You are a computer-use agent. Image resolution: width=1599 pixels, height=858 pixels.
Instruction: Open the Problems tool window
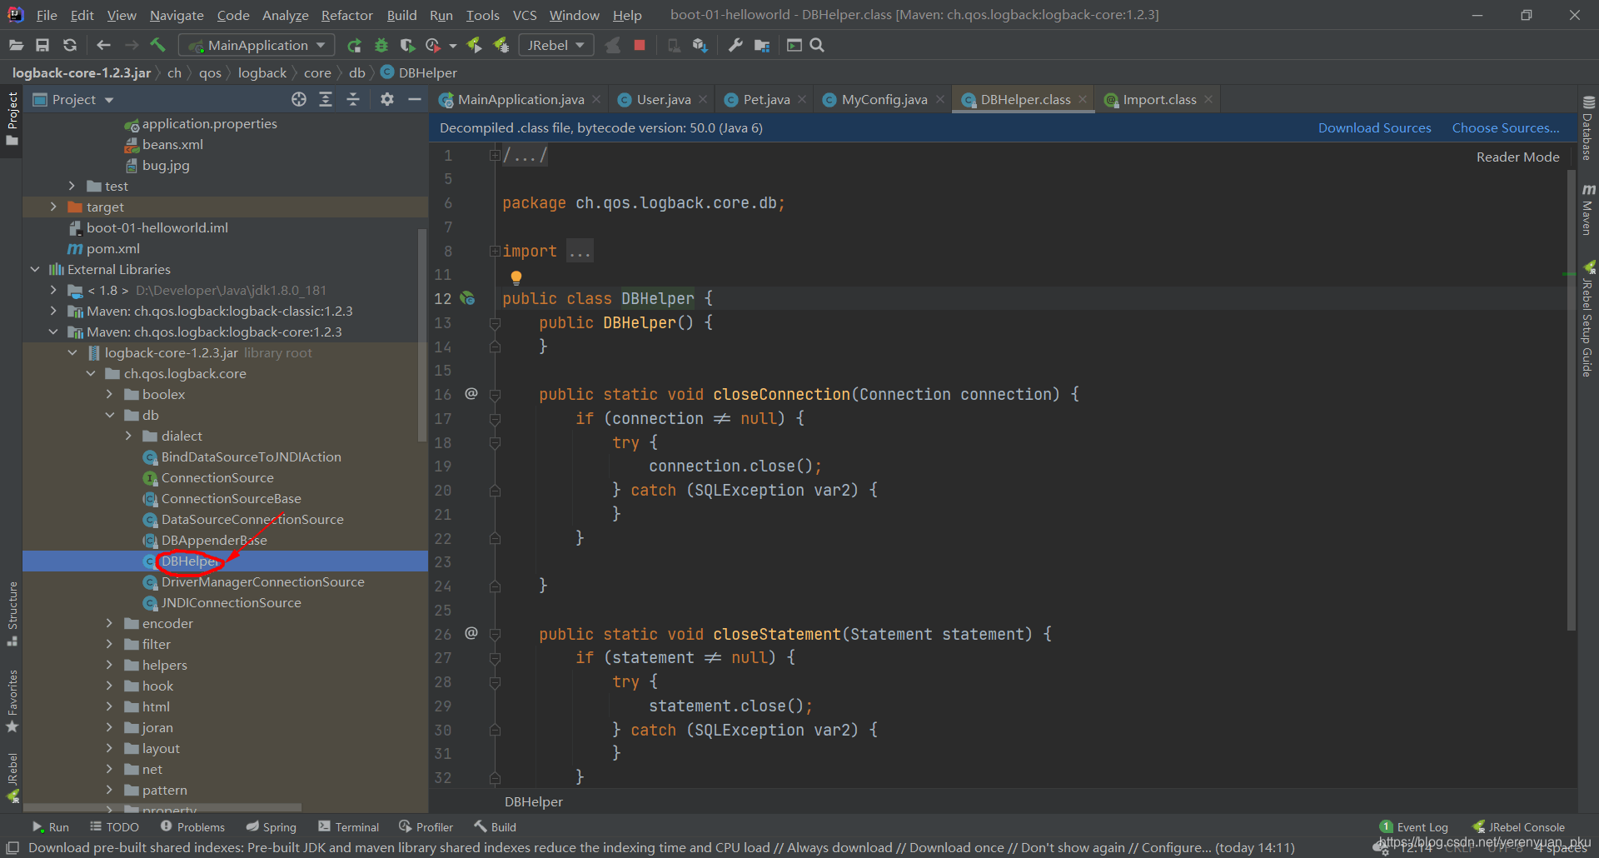[192, 826]
